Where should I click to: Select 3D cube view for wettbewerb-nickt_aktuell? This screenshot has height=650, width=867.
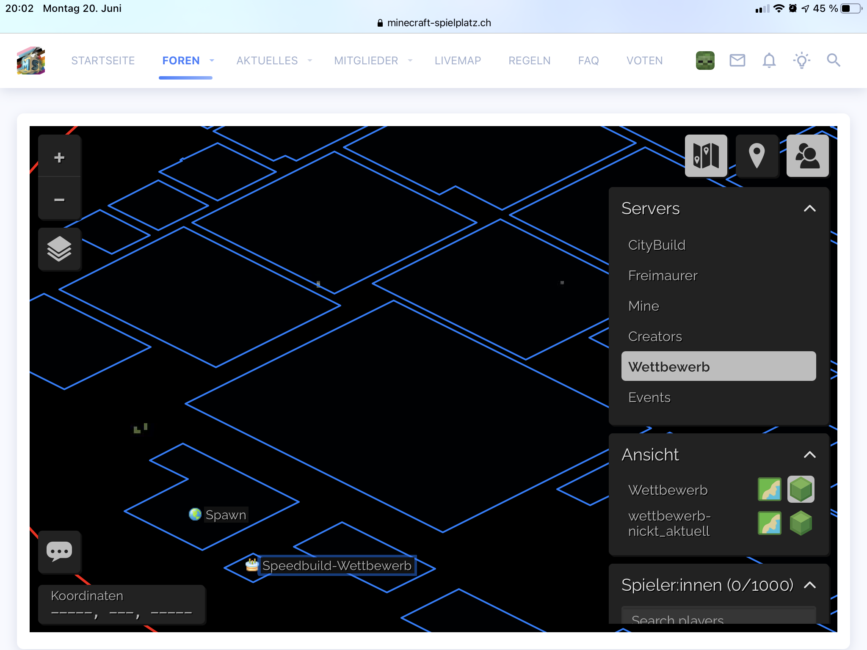(x=801, y=523)
